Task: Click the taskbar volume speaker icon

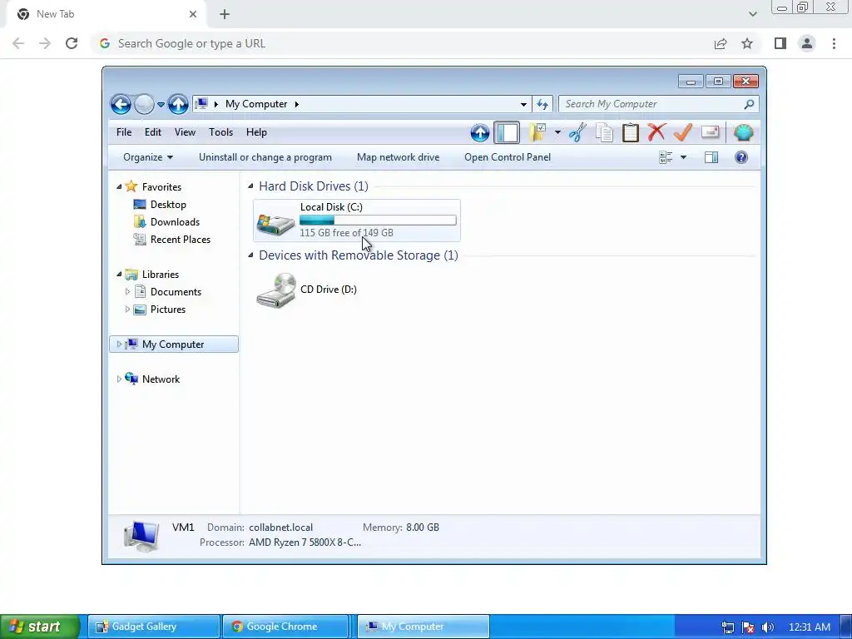Action: pos(768,627)
